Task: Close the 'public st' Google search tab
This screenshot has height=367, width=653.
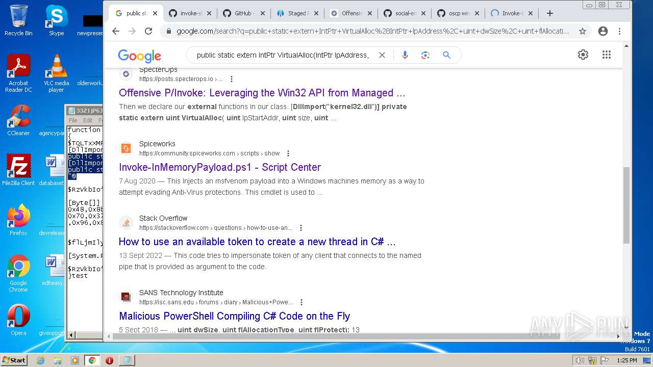Action: click(x=155, y=13)
